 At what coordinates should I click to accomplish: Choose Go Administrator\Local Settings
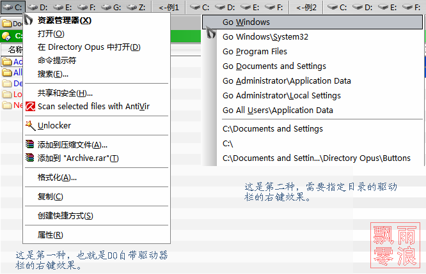click(312, 96)
